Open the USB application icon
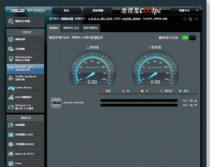This screenshot has height=167, width=210. [x=11, y=97]
